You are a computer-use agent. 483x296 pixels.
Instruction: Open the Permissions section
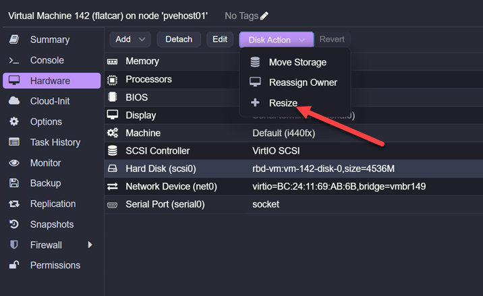pyautogui.click(x=55, y=265)
